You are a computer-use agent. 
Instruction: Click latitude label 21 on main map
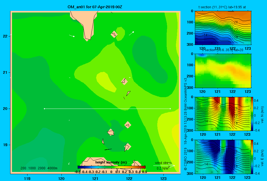click(5, 72)
